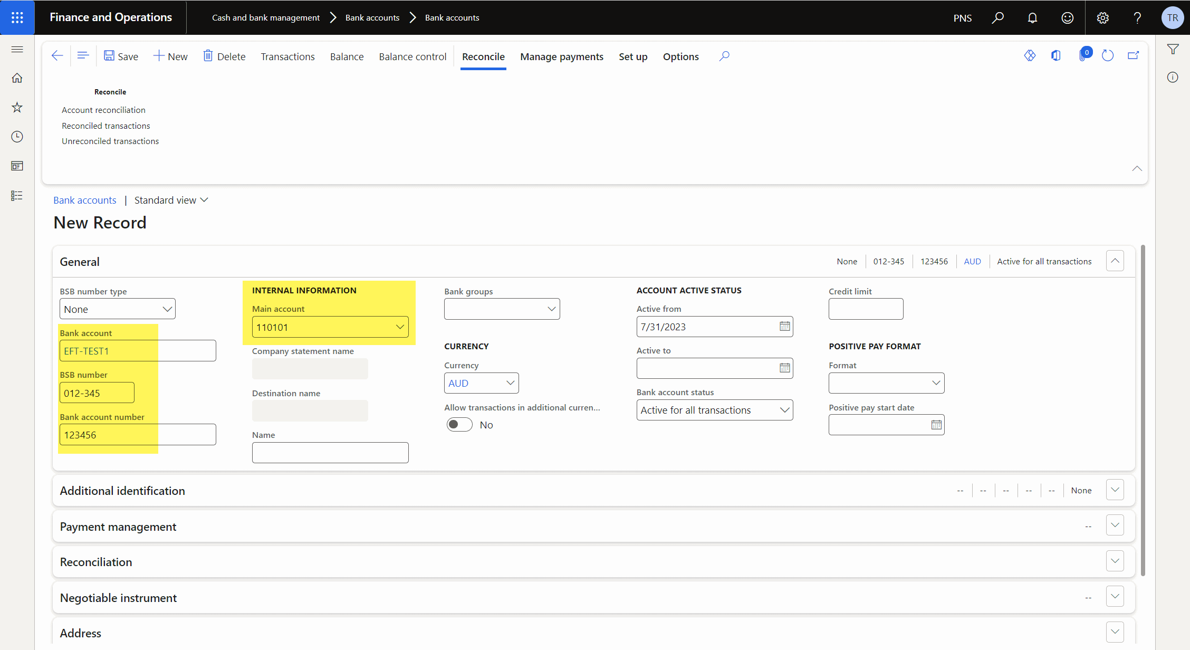Open Active to calendar picker
Screen dimensions: 1190x650
[785, 368]
